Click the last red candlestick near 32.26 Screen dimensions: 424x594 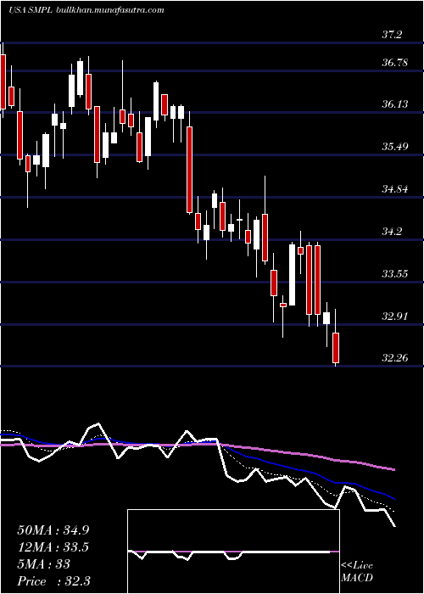point(336,347)
